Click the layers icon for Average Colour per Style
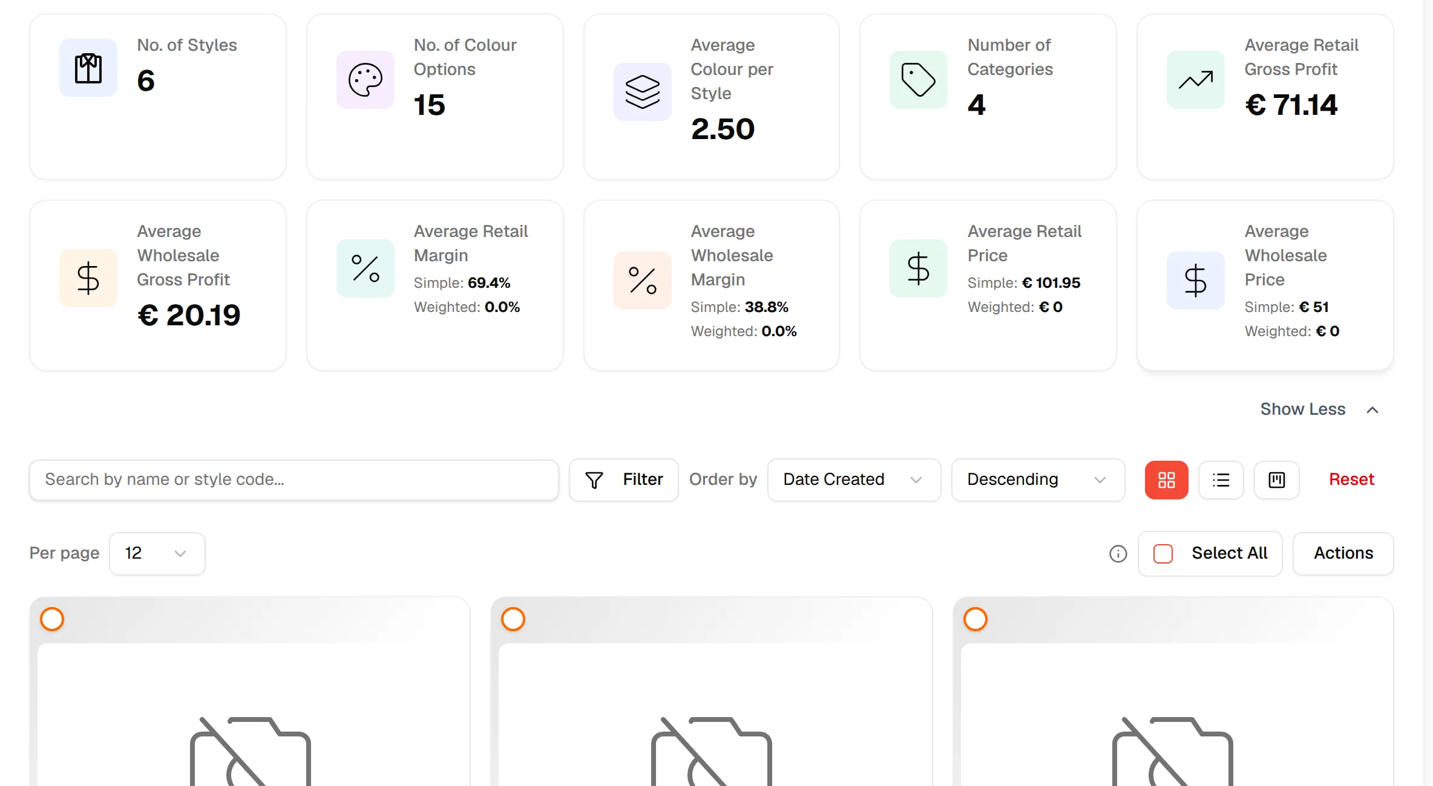This screenshot has height=786, width=1433. tap(643, 92)
